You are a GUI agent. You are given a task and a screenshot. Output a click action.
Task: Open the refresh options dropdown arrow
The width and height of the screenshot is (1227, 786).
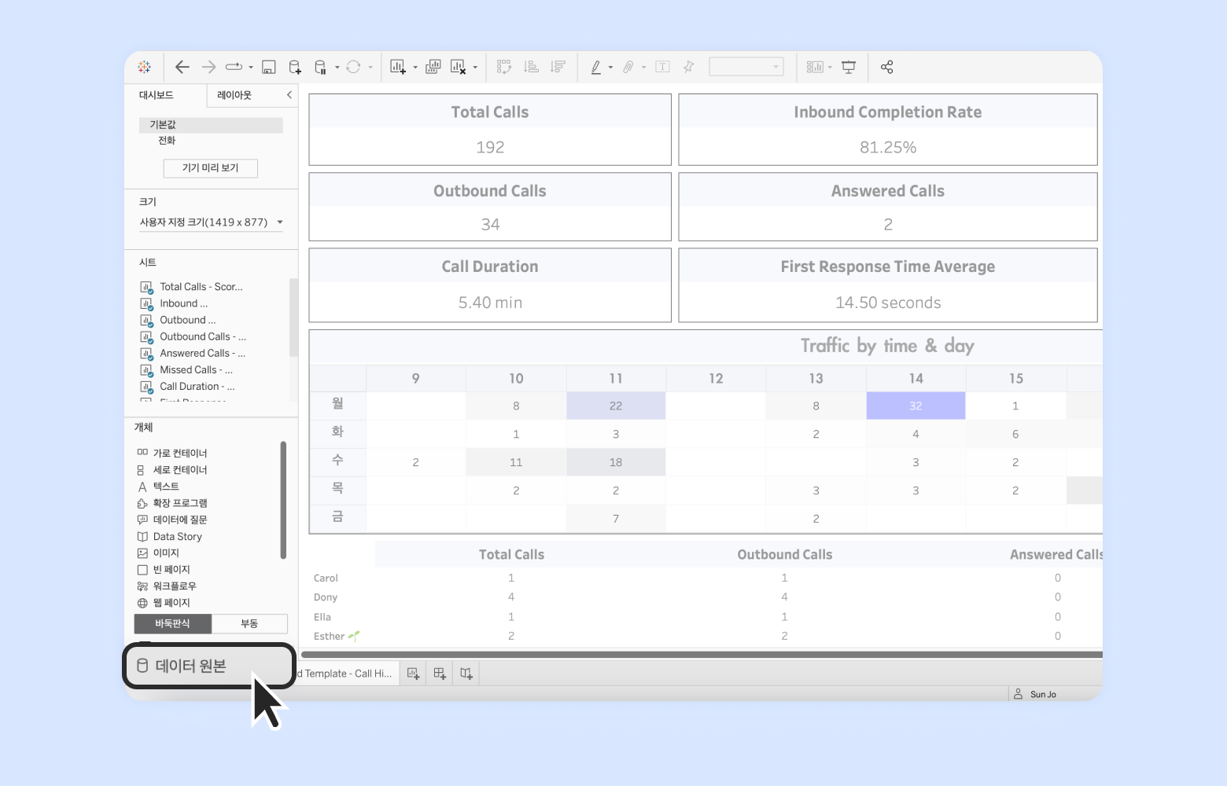[x=370, y=68]
